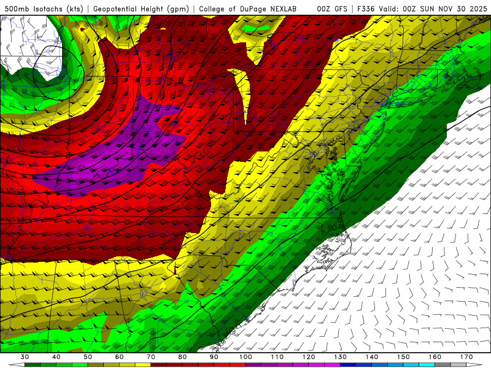Click the legend value '100'
Screen dimensions: 491x368
(x=245, y=357)
